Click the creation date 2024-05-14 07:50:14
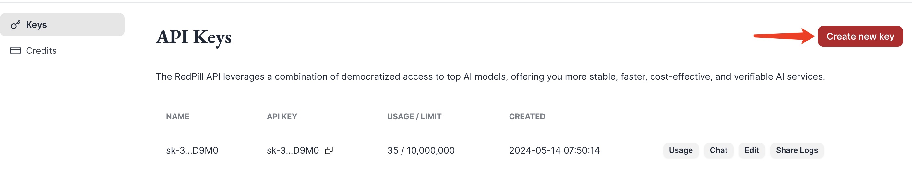This screenshot has height=188, width=912. (554, 150)
